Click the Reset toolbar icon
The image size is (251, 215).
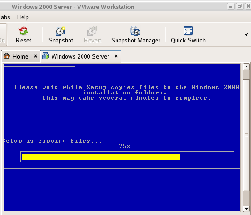[23, 31]
